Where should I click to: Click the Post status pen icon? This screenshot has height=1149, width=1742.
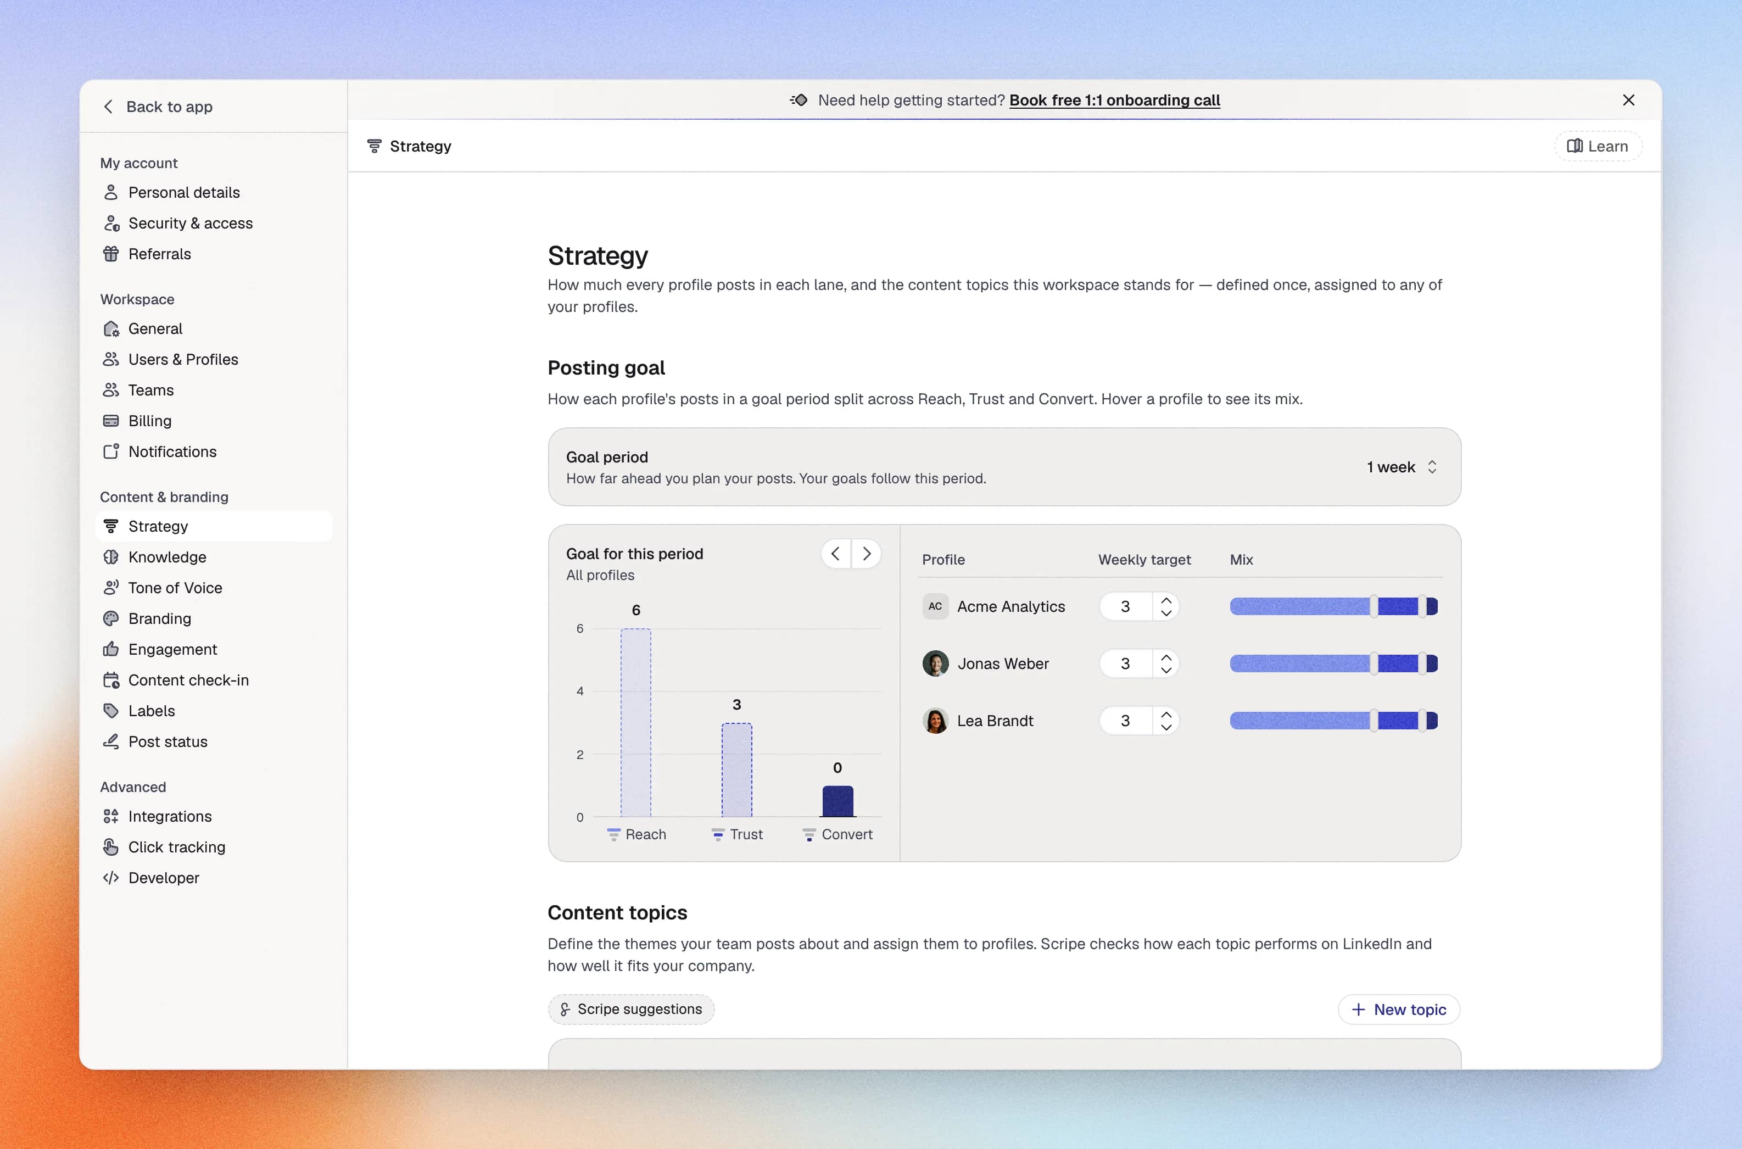(x=110, y=741)
